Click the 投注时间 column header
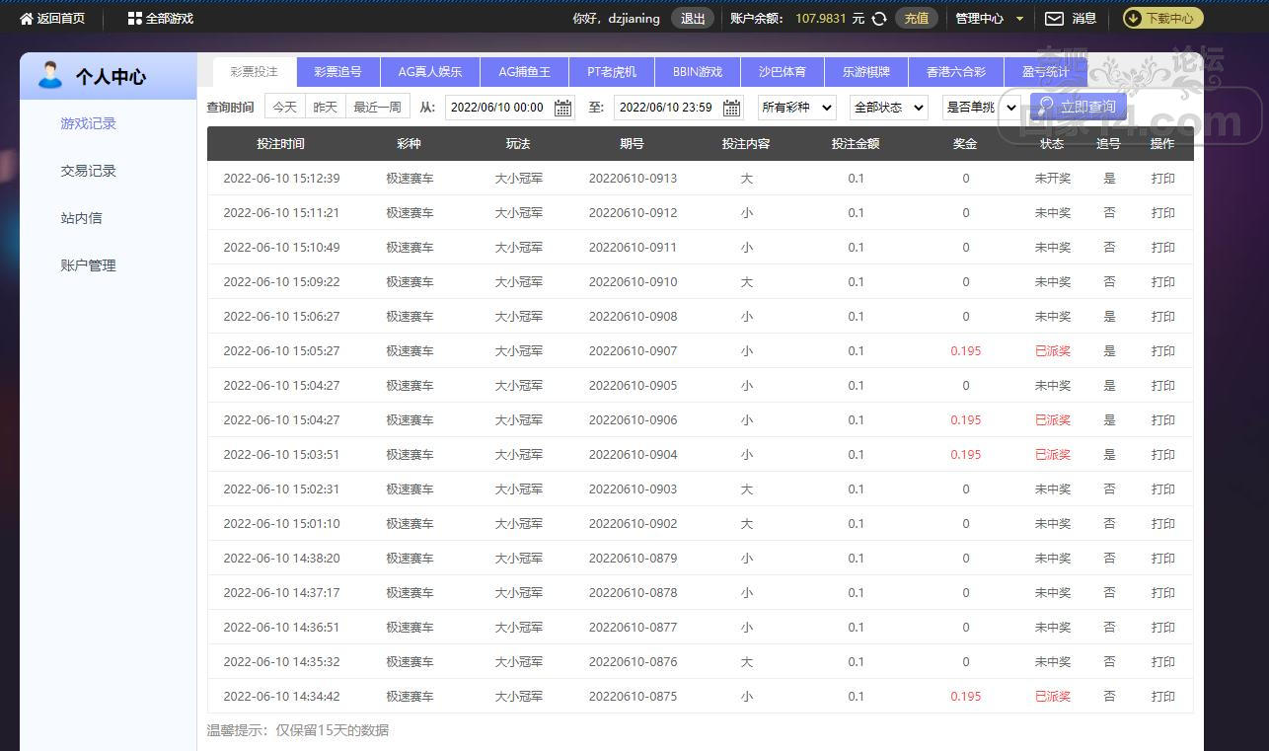The height and width of the screenshot is (751, 1269). [280, 143]
